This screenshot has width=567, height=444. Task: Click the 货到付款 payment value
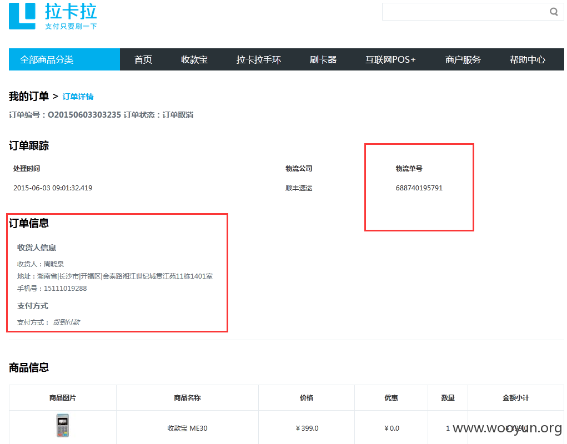[x=66, y=322]
